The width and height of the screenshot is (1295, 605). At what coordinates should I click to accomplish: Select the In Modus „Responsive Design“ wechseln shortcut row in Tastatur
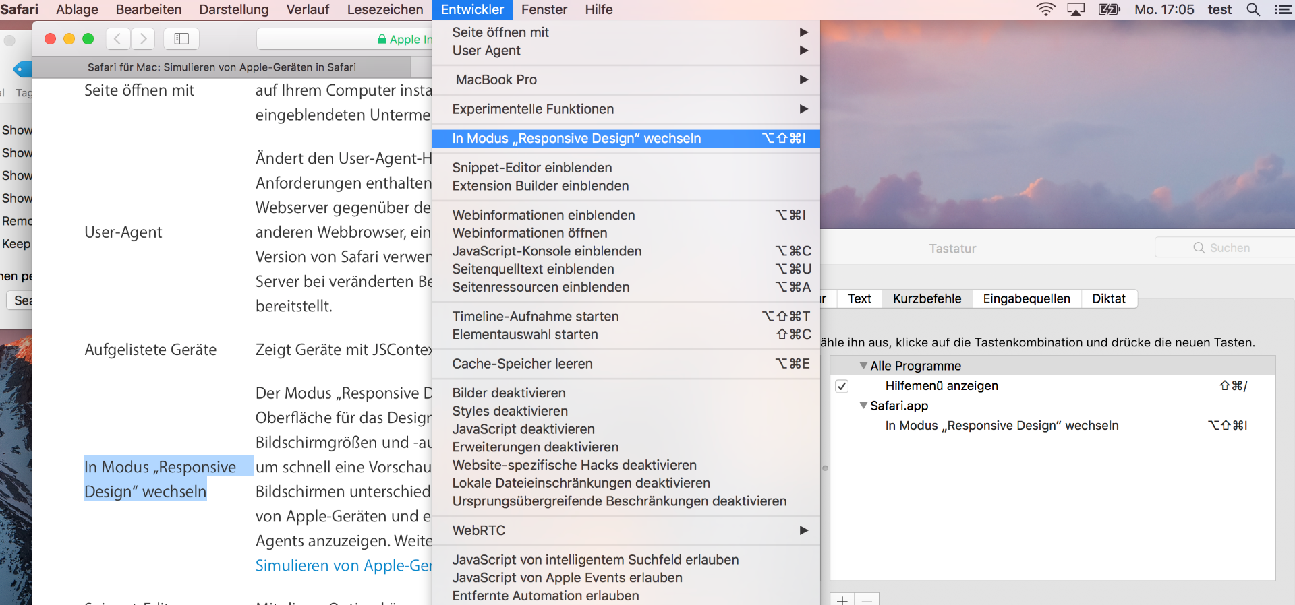[x=1052, y=426]
